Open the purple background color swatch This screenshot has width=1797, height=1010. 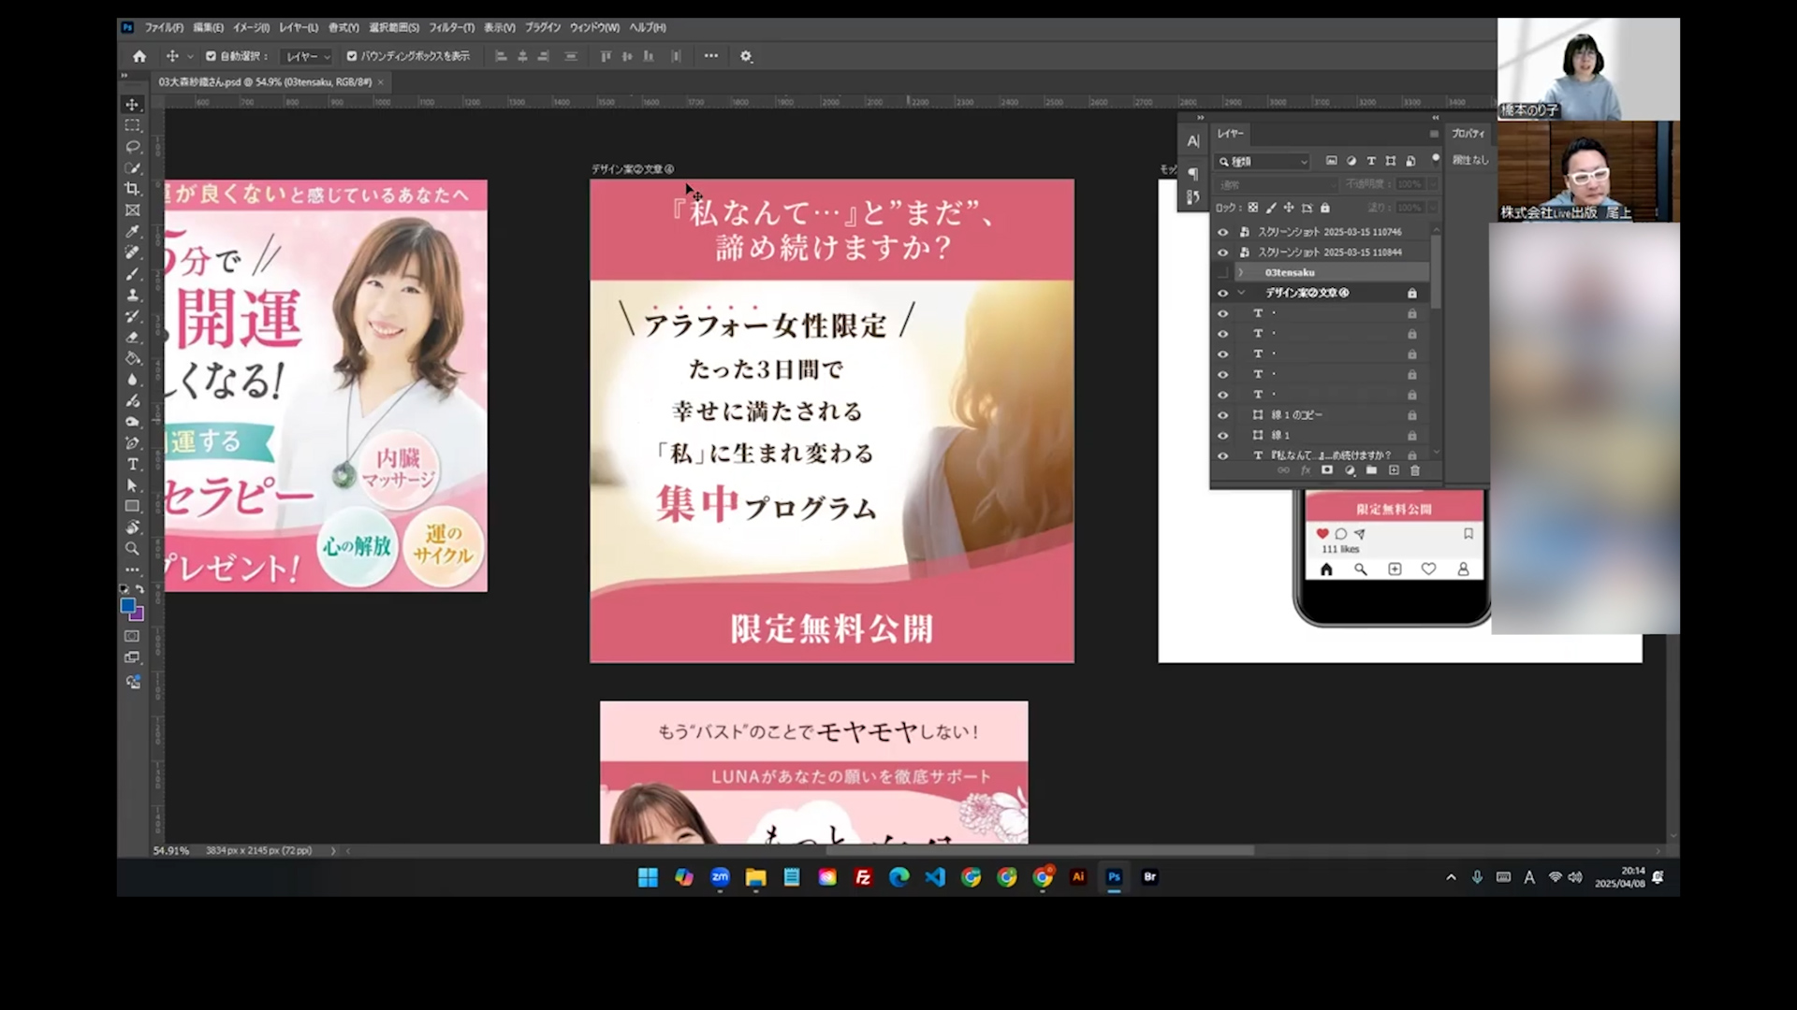pyautogui.click(x=139, y=615)
